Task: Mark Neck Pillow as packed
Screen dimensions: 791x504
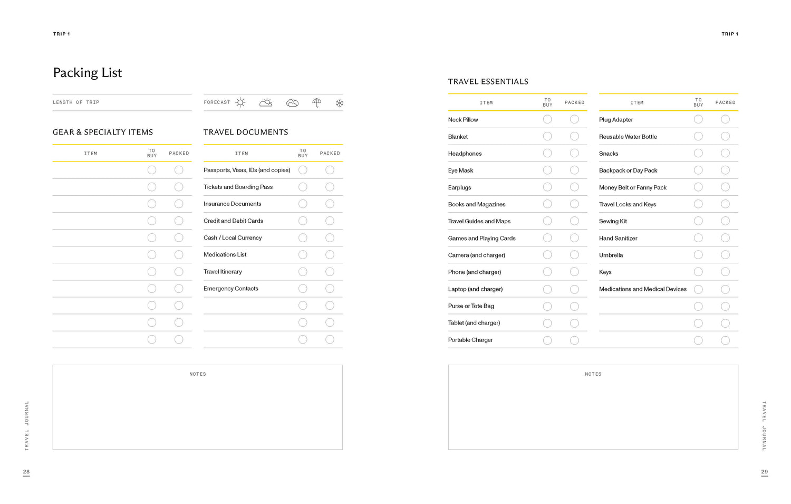Action: tap(574, 119)
